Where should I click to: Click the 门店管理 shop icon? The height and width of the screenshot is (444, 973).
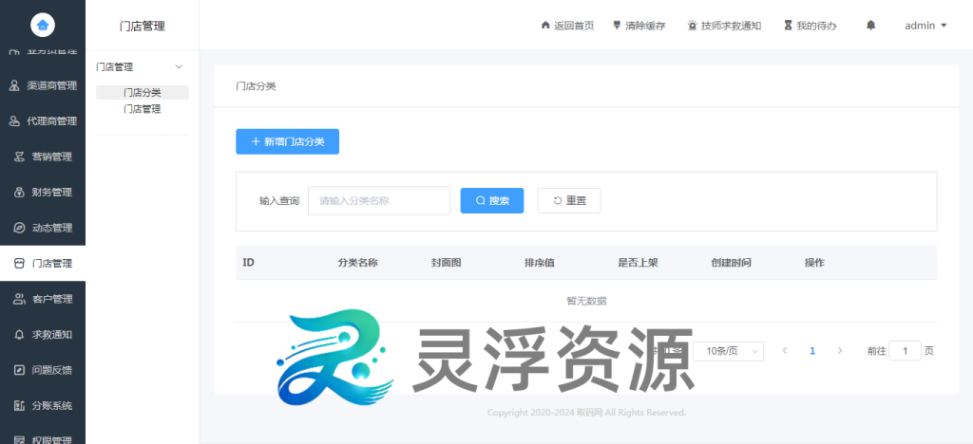click(19, 264)
